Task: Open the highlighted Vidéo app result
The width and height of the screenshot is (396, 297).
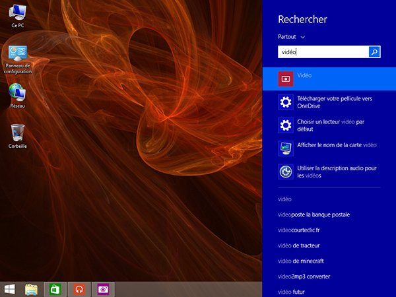Action: pos(329,79)
